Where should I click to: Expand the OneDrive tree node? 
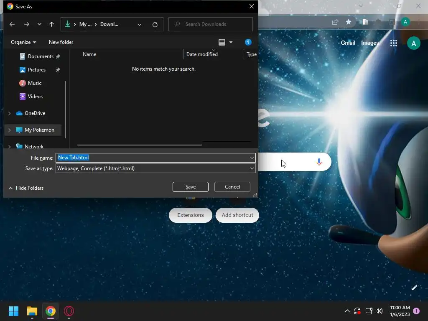(10, 113)
